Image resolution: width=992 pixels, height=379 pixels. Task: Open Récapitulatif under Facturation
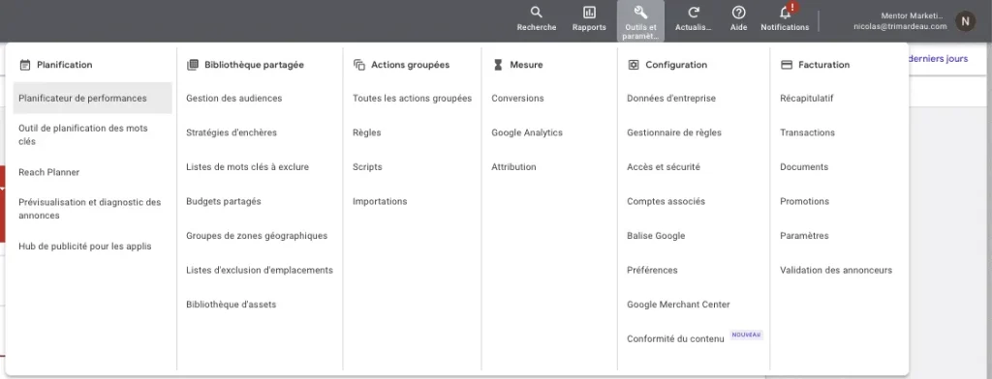[x=807, y=98]
